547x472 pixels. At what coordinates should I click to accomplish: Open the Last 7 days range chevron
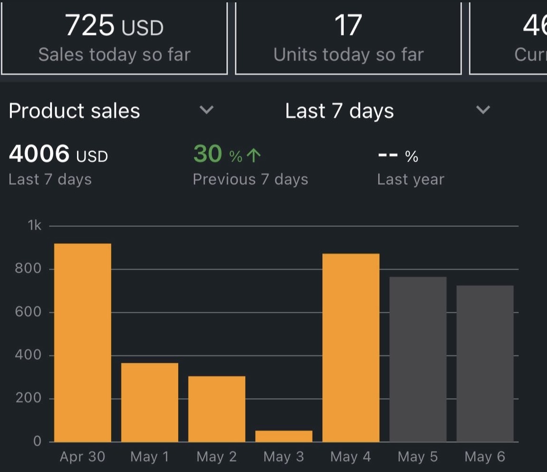tap(483, 111)
